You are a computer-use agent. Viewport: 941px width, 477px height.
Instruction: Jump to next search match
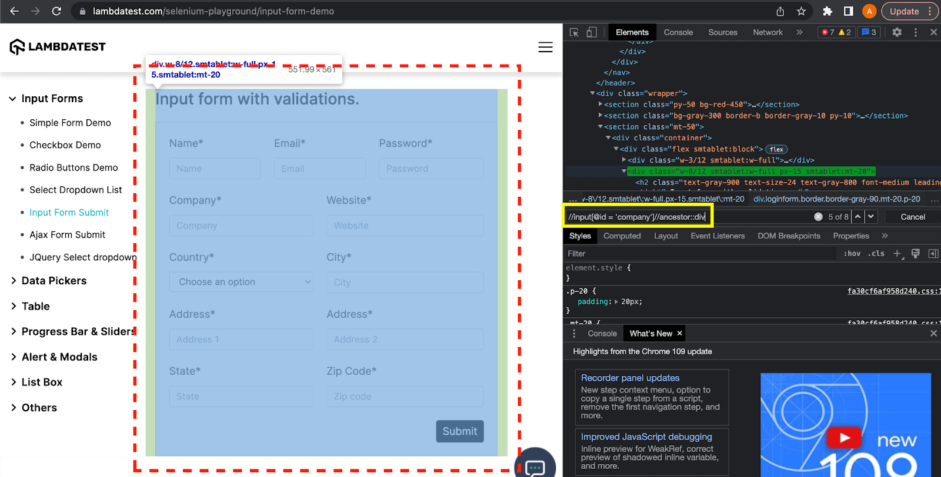click(x=871, y=217)
